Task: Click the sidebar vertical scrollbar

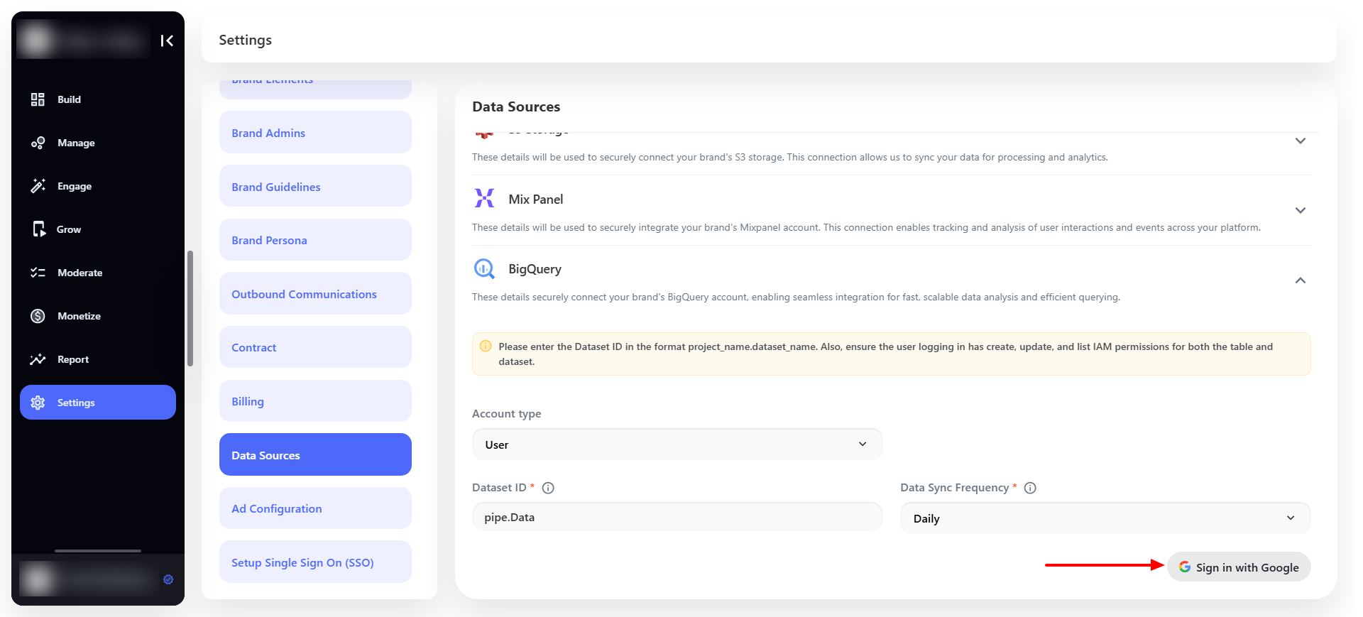Action: tap(190, 308)
